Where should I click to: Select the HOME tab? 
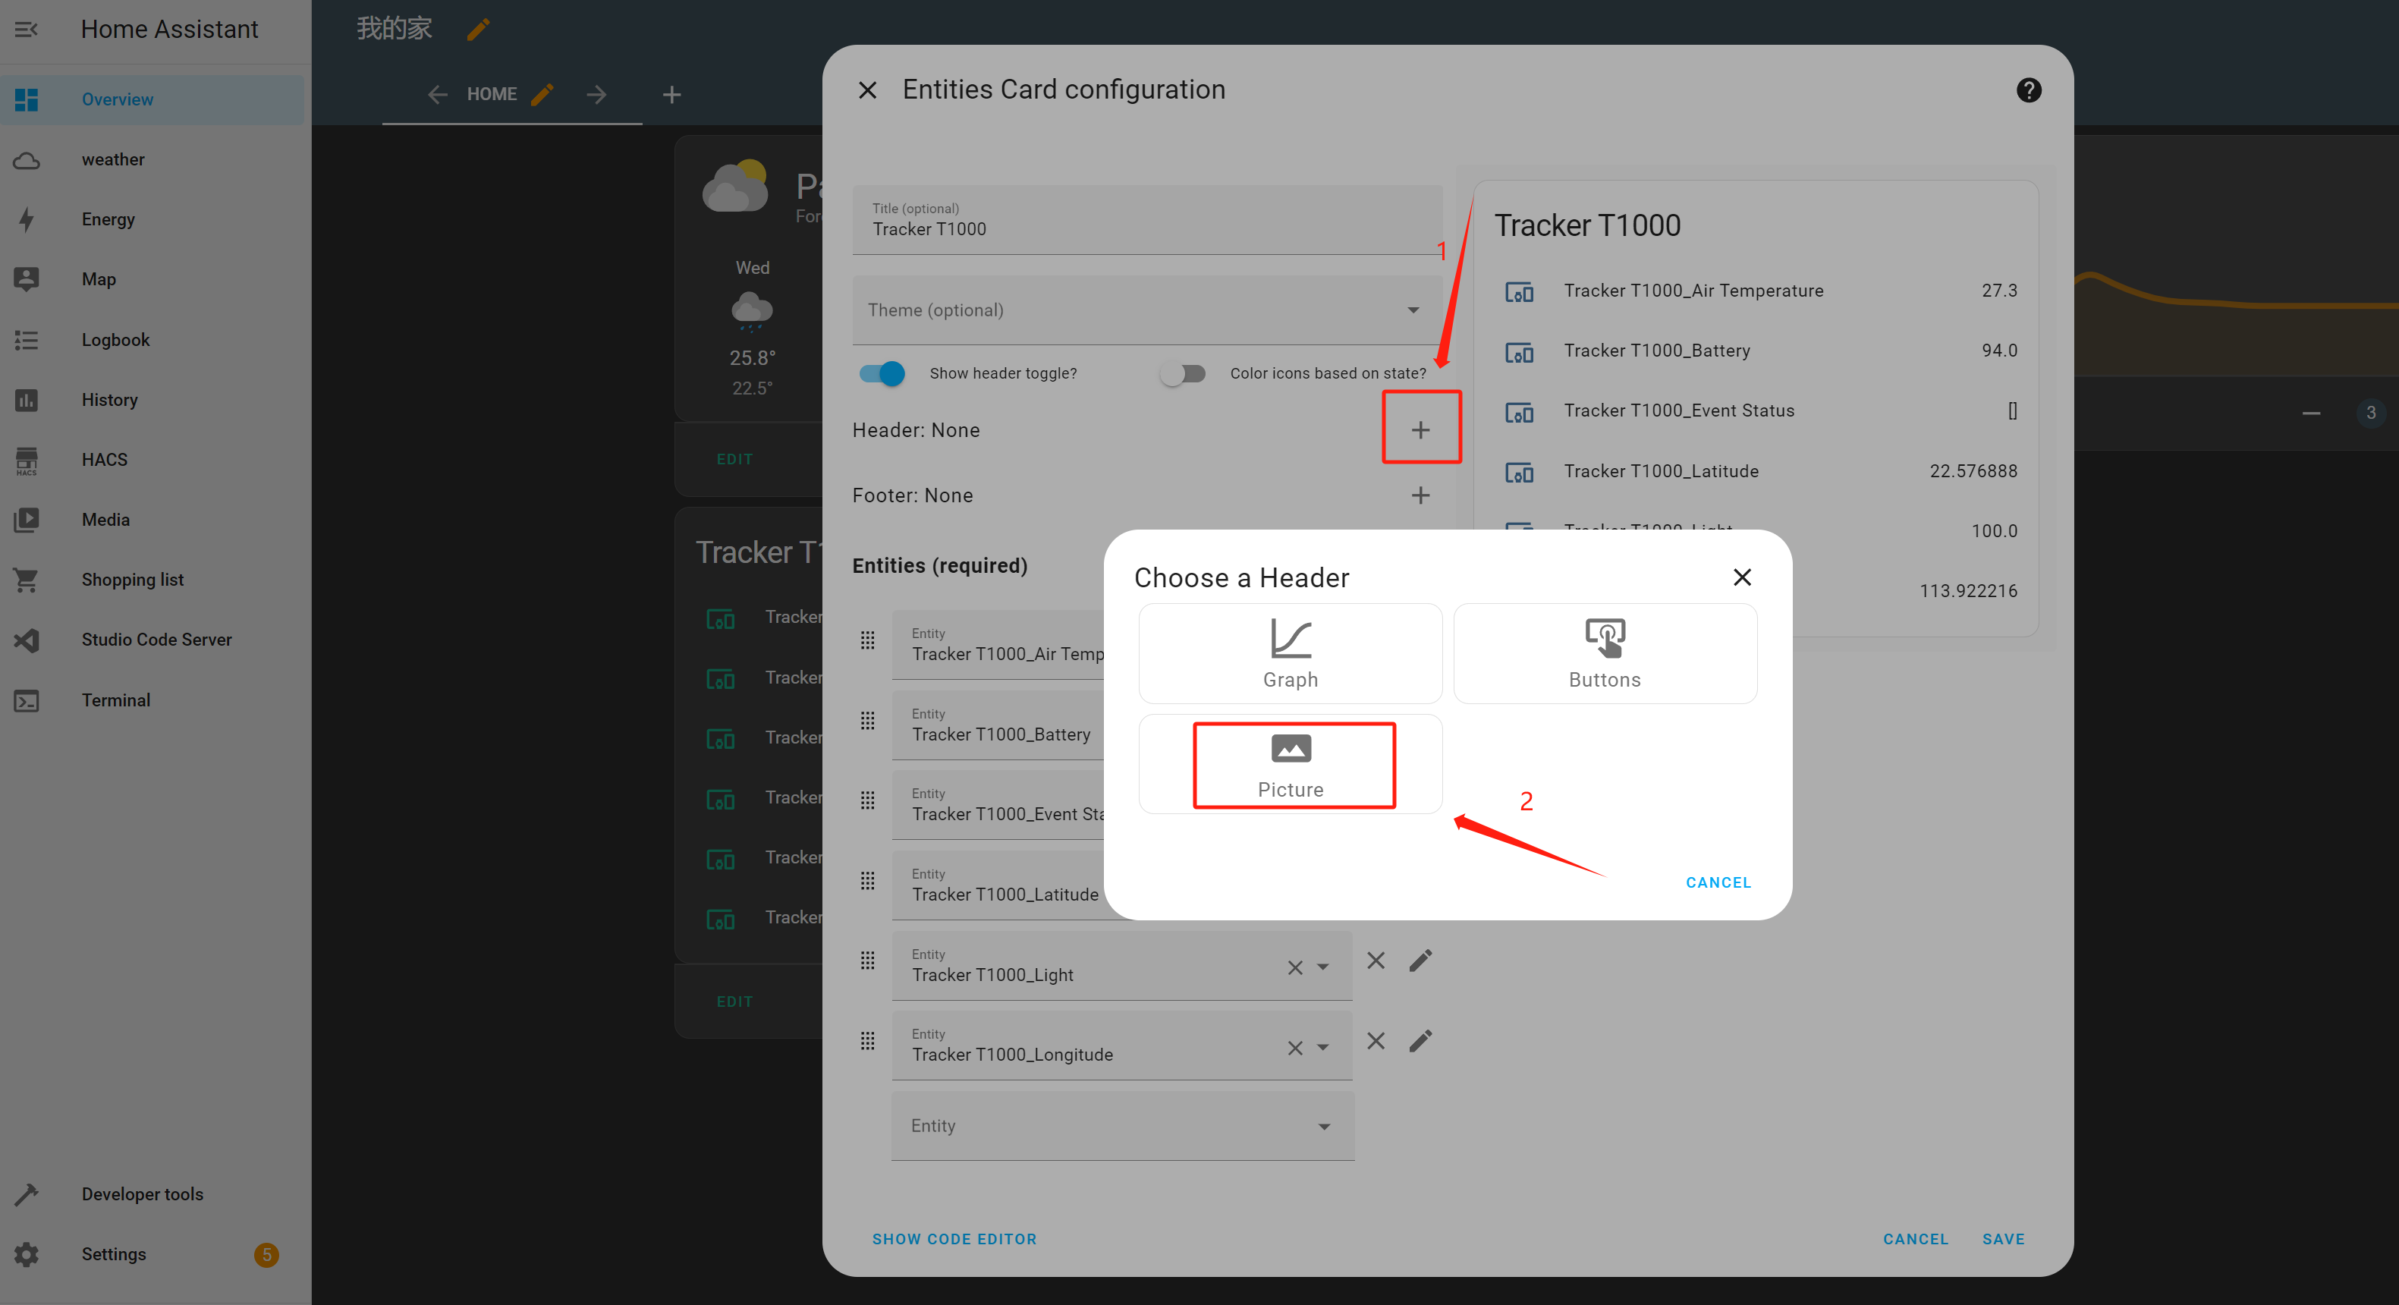point(492,94)
